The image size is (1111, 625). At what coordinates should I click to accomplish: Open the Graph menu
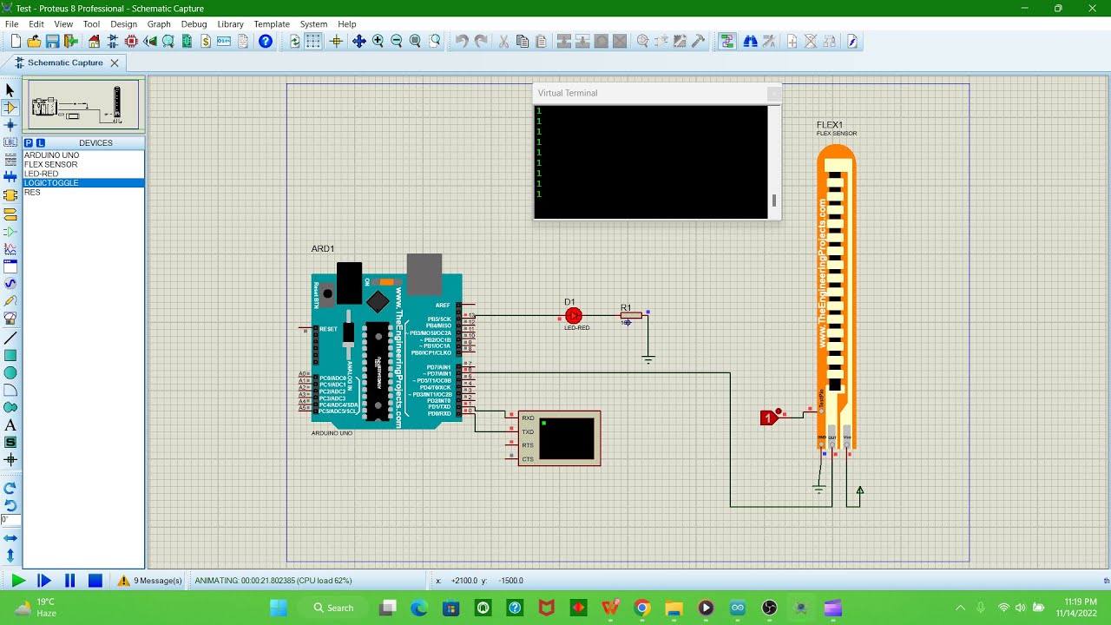[x=159, y=24]
